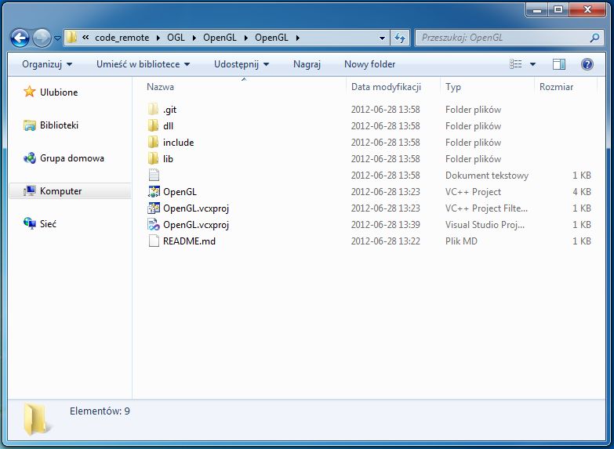This screenshot has width=614, height=449.
Task: Click the refresh icon beside address bar
Action: point(400,38)
